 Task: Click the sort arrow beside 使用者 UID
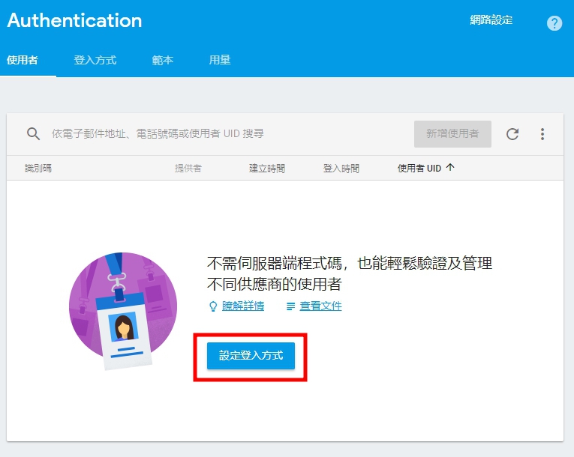click(x=450, y=168)
